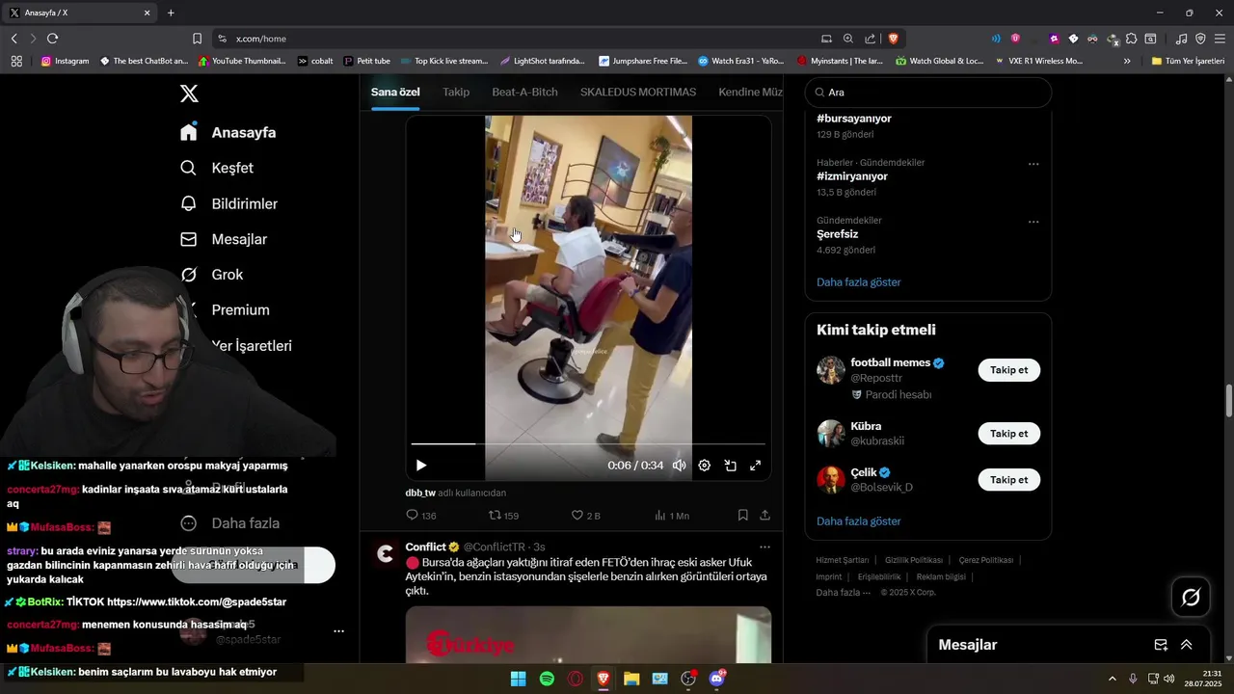Reply to the video post (136 replies)
The image size is (1234, 694).
(x=421, y=516)
